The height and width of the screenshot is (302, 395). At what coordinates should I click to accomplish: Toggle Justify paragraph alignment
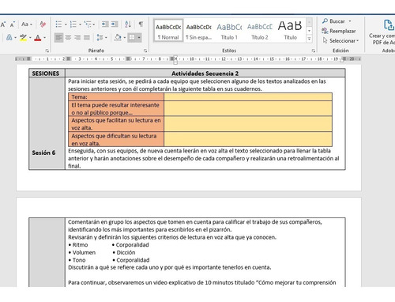tap(87, 37)
